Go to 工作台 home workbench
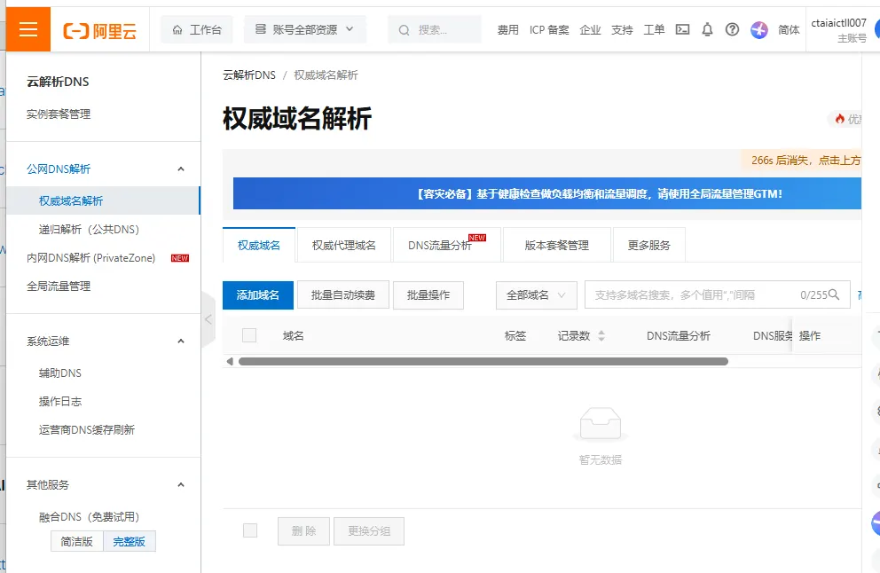The image size is (880, 573). [x=196, y=30]
